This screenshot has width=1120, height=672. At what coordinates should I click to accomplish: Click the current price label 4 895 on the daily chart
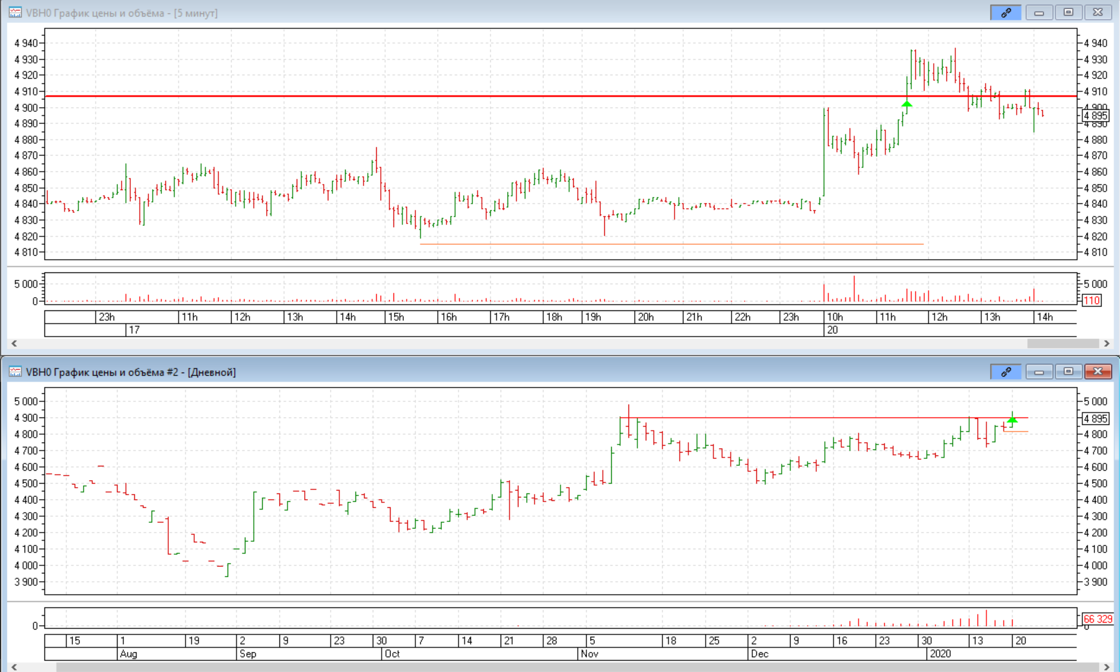[1096, 418]
